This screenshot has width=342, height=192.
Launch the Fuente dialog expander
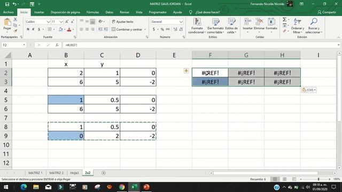click(75, 37)
